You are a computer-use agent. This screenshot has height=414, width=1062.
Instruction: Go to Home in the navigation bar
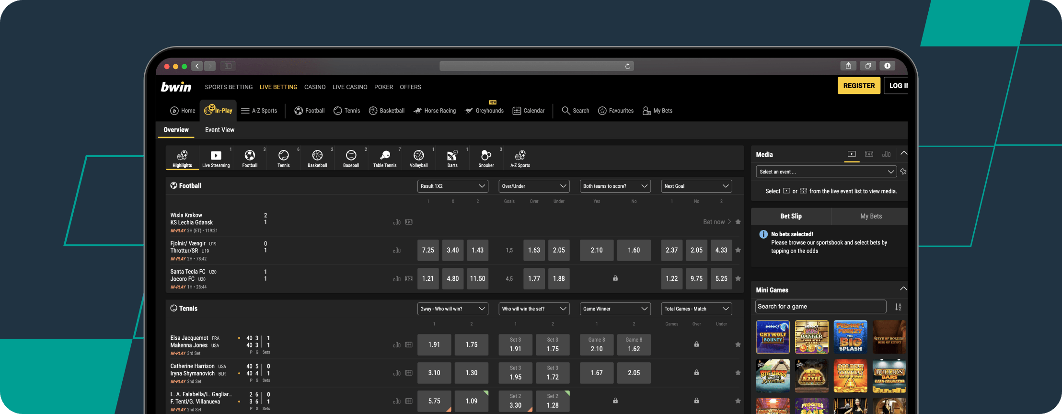[x=183, y=111]
